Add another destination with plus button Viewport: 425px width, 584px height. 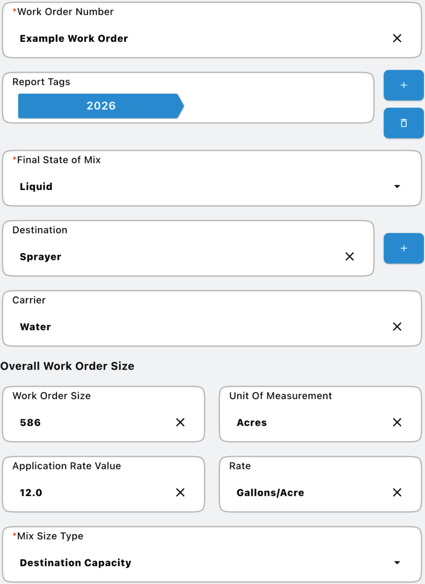[x=404, y=248]
